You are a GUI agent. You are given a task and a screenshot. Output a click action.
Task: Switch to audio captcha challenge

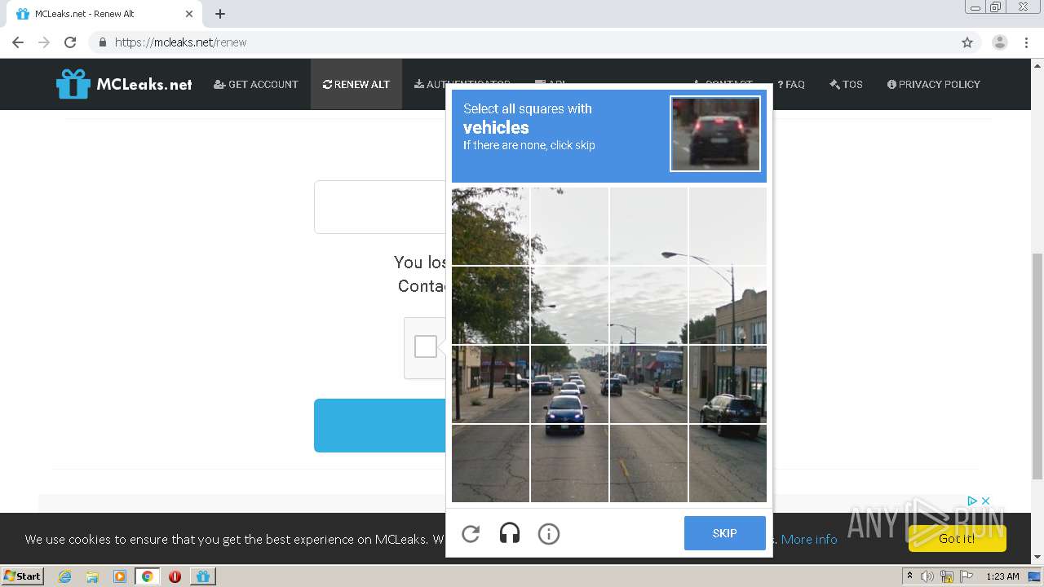coord(510,534)
